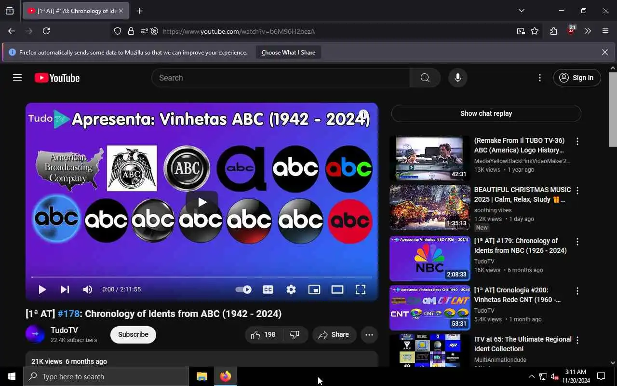
Task: Open File Explorer from taskbar
Action: pyautogui.click(x=201, y=376)
